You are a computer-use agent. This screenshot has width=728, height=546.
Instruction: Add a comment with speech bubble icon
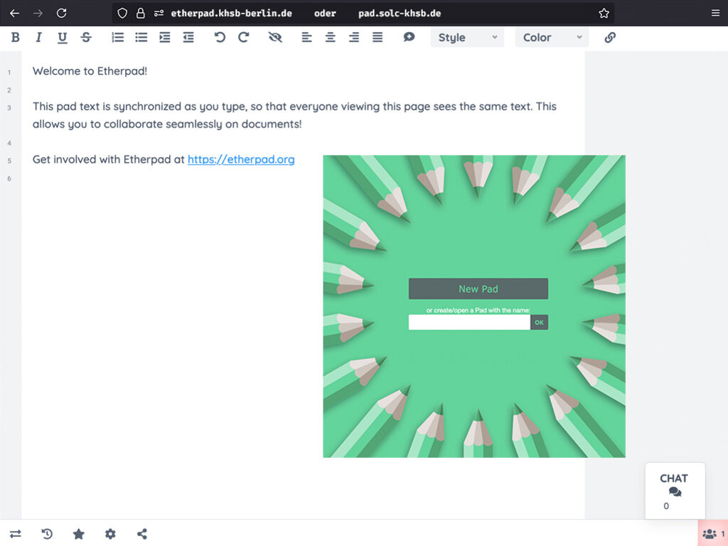click(x=409, y=37)
